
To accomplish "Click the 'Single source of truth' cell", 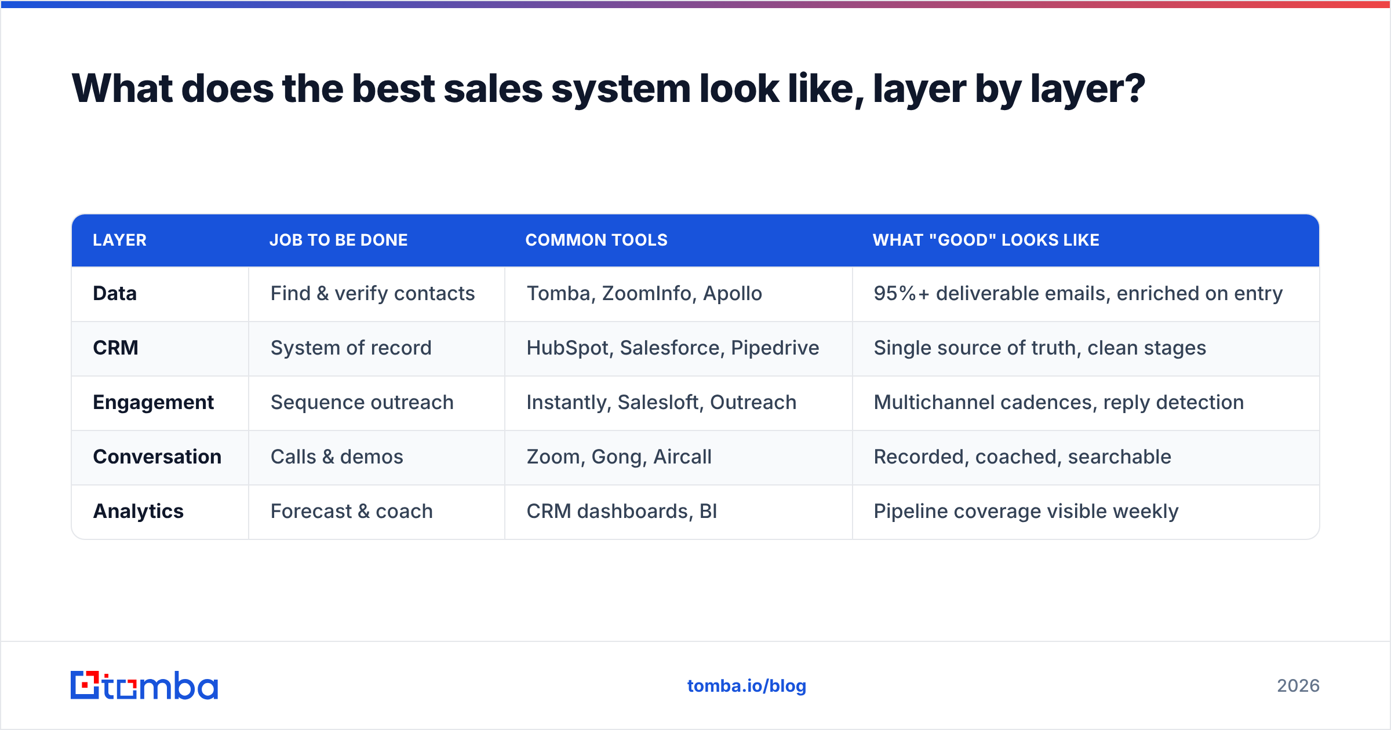I will click(1086, 348).
